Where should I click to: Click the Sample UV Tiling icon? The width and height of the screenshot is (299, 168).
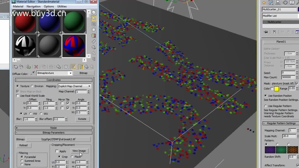(94, 30)
